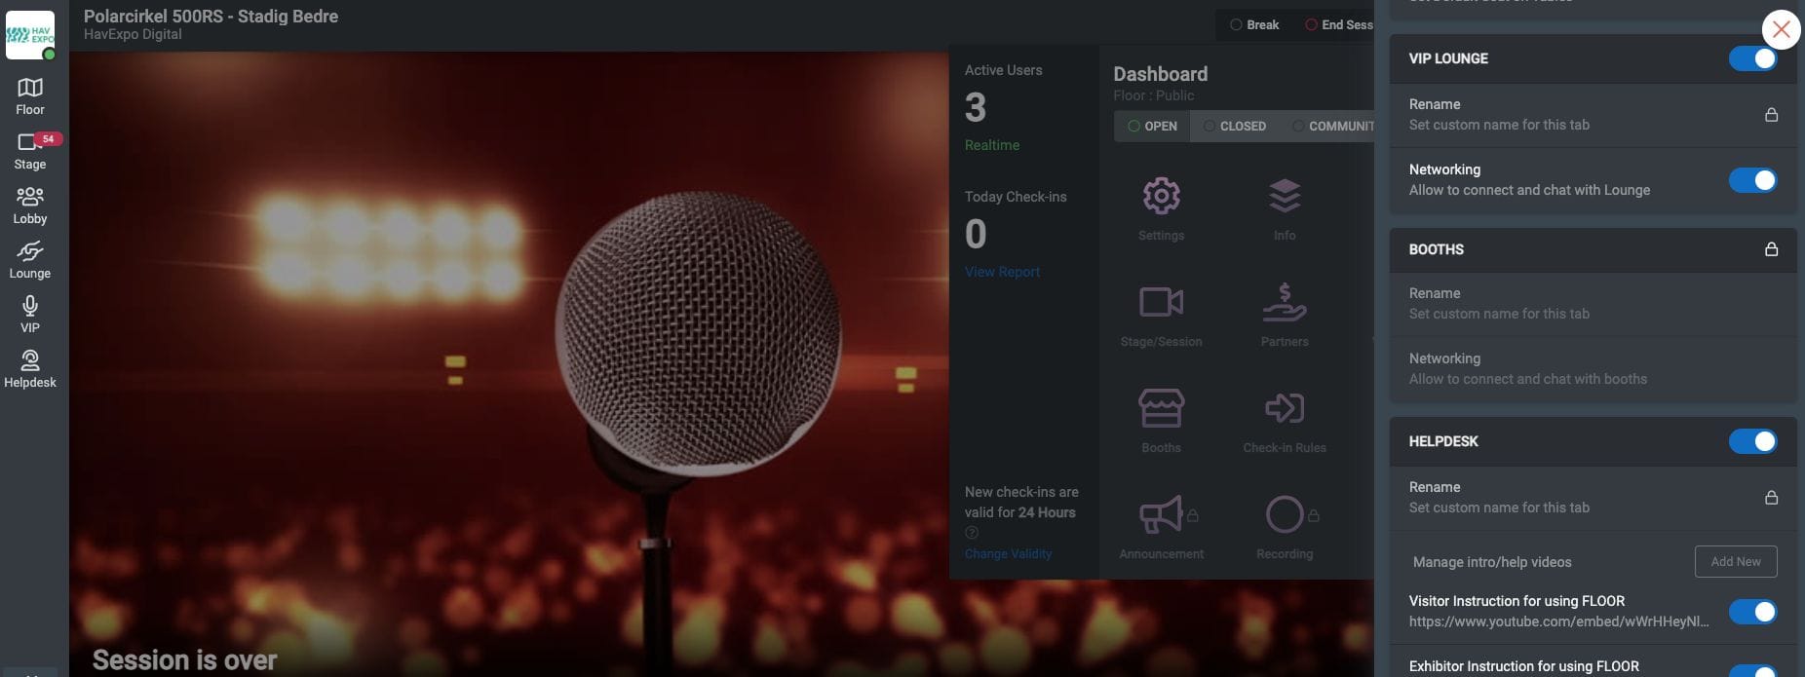Click lock icon on Booths header
The height and width of the screenshot is (677, 1805).
coord(1771,249)
